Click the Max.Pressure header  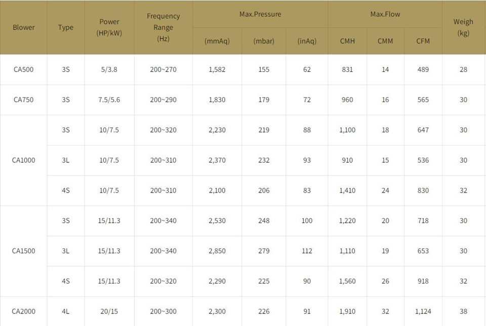(260, 14)
